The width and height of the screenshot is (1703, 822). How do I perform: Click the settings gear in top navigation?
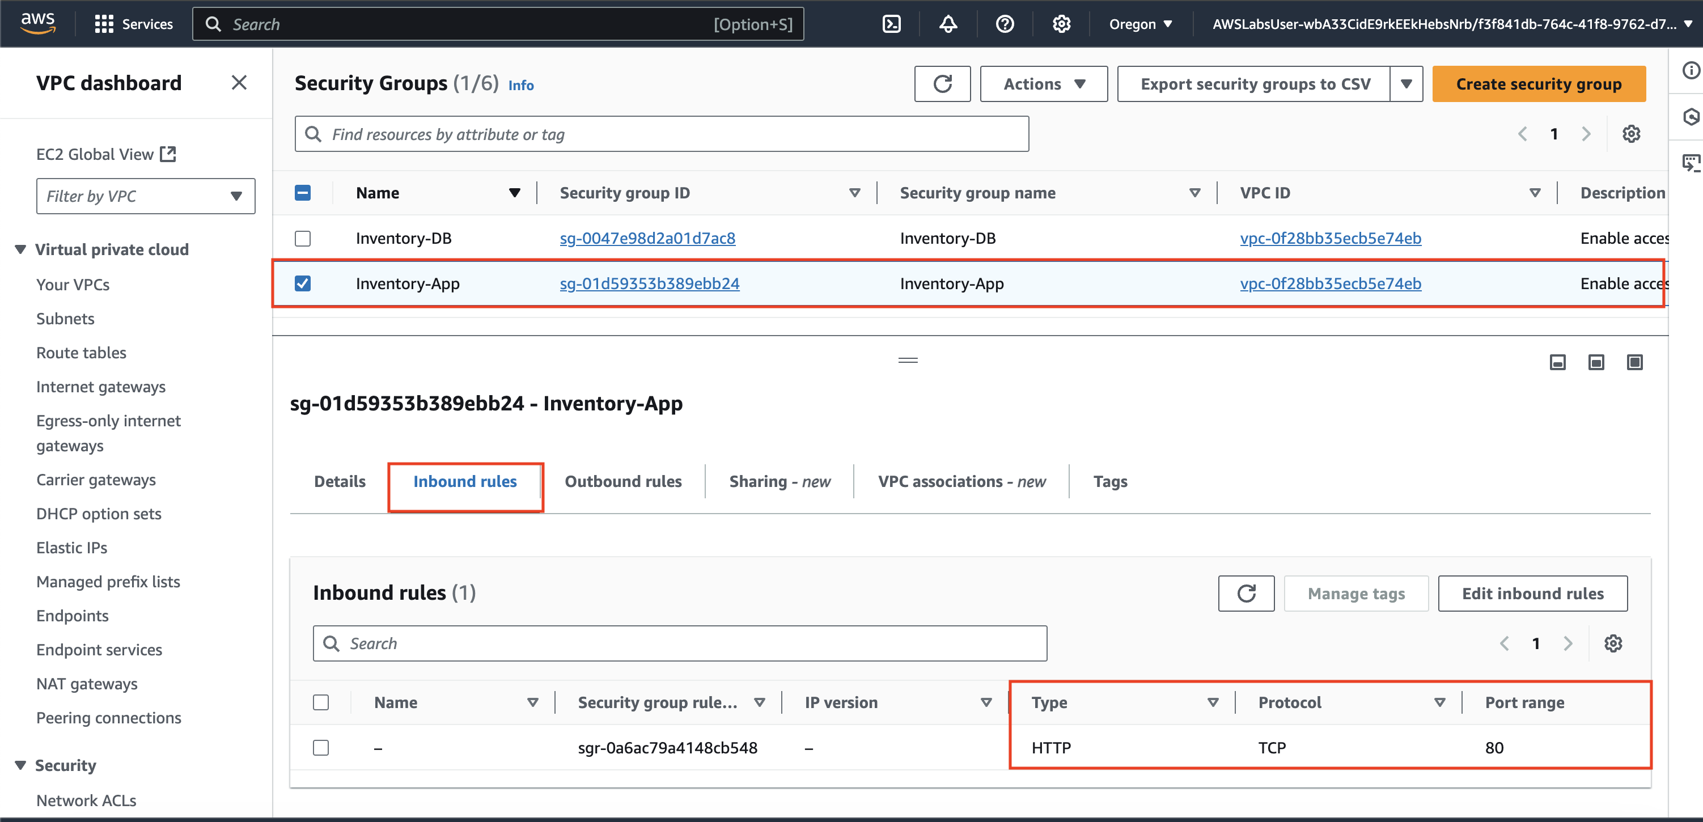1061,24
